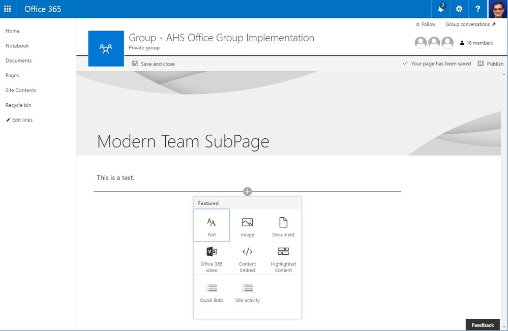Screen dimensions: 508x331
Task: Open Pages in the left navigation
Action: point(12,75)
